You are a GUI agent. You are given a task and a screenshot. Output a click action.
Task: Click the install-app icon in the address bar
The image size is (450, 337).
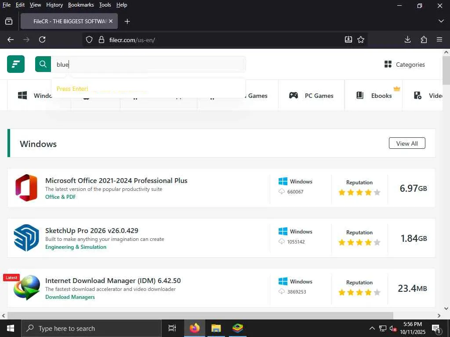coord(348,39)
